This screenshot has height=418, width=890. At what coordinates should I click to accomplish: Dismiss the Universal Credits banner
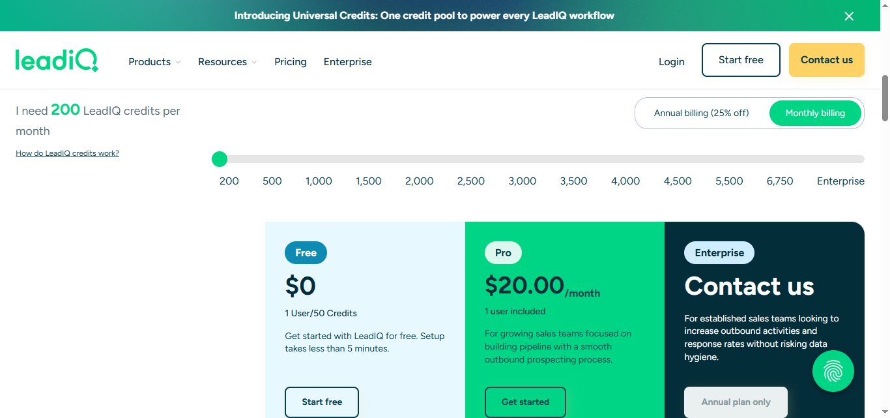click(x=848, y=16)
